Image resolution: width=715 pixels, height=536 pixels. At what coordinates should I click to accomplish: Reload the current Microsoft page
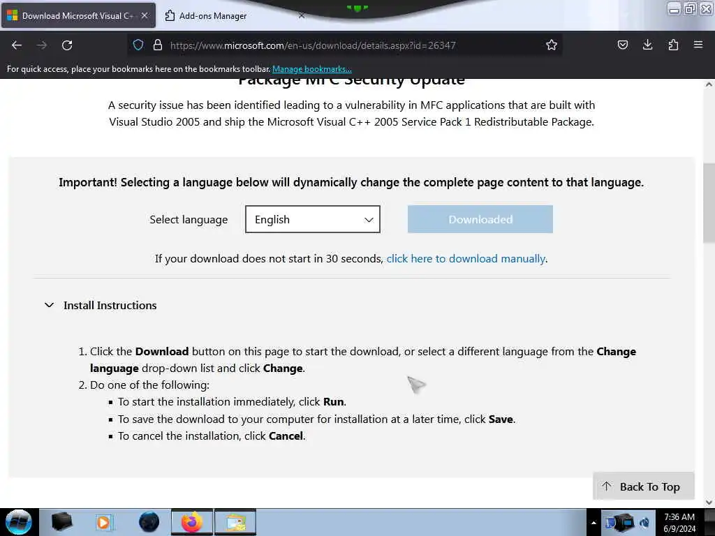point(67,45)
